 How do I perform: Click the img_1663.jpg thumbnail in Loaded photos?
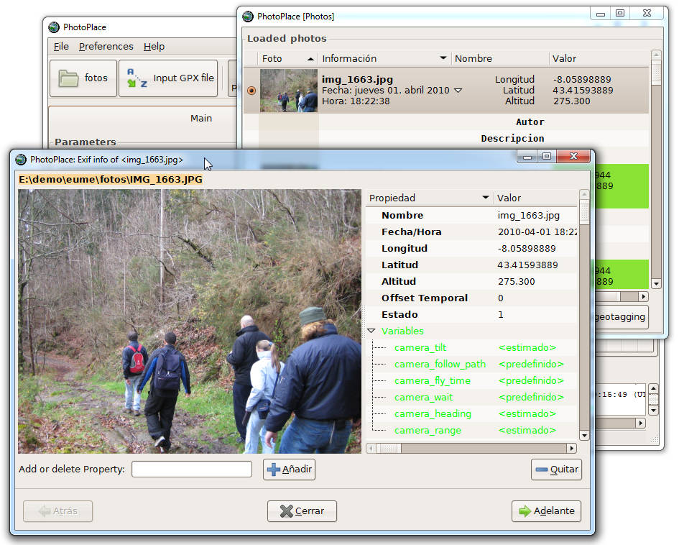click(288, 91)
